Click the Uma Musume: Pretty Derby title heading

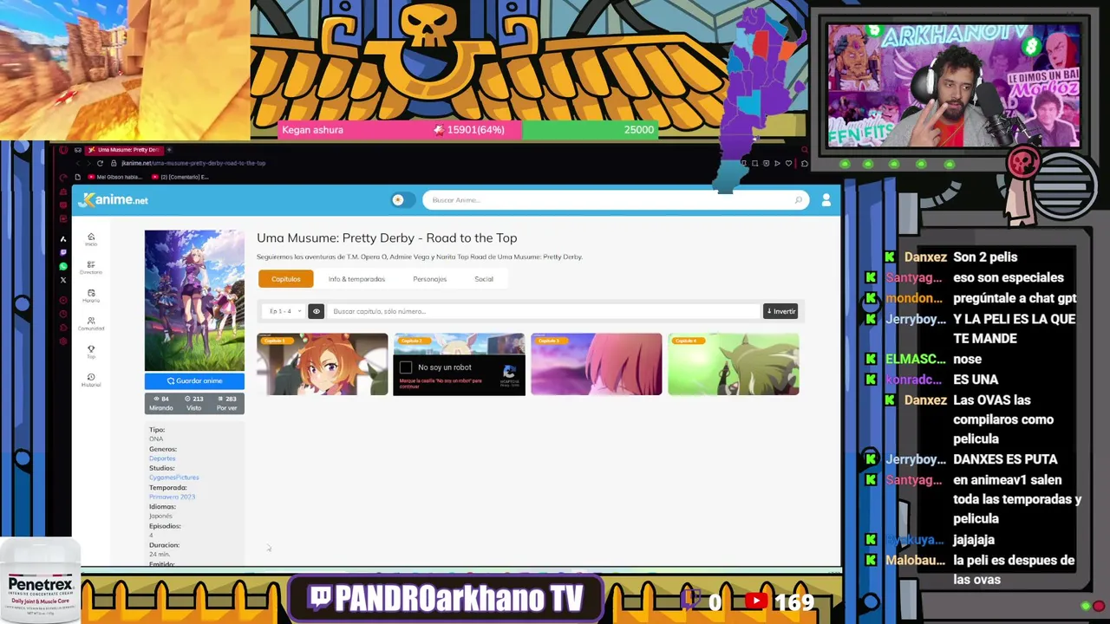pos(387,237)
